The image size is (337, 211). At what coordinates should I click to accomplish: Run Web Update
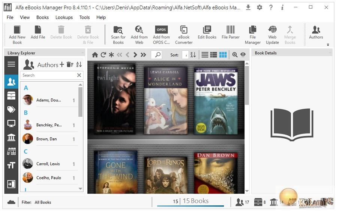(x=272, y=35)
